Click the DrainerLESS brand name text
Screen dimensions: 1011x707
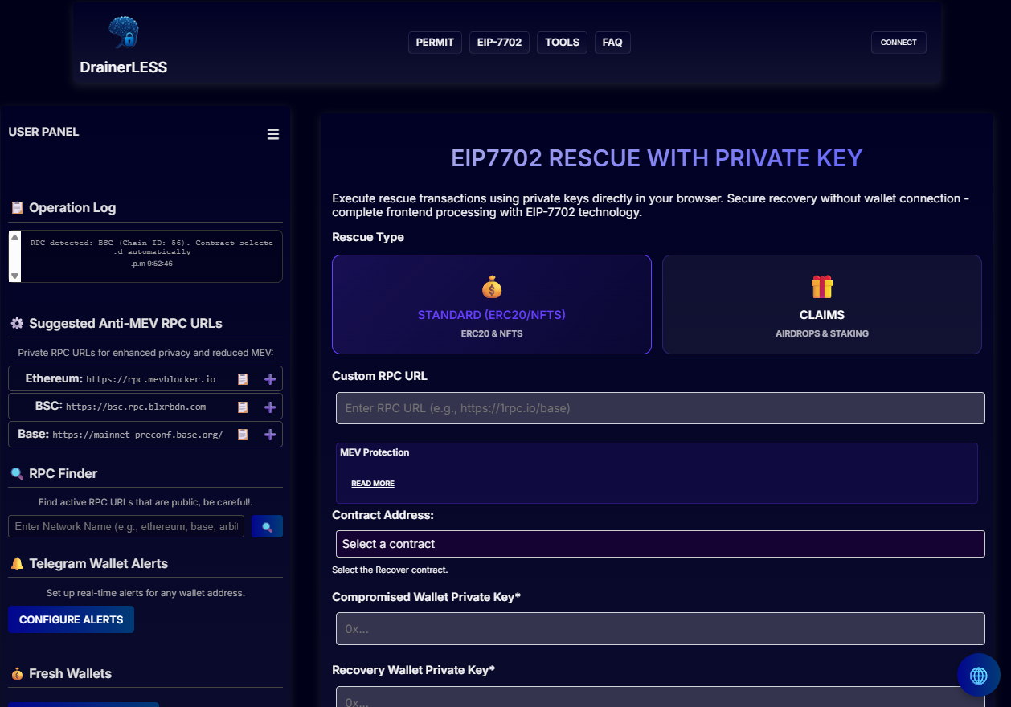[x=124, y=67]
